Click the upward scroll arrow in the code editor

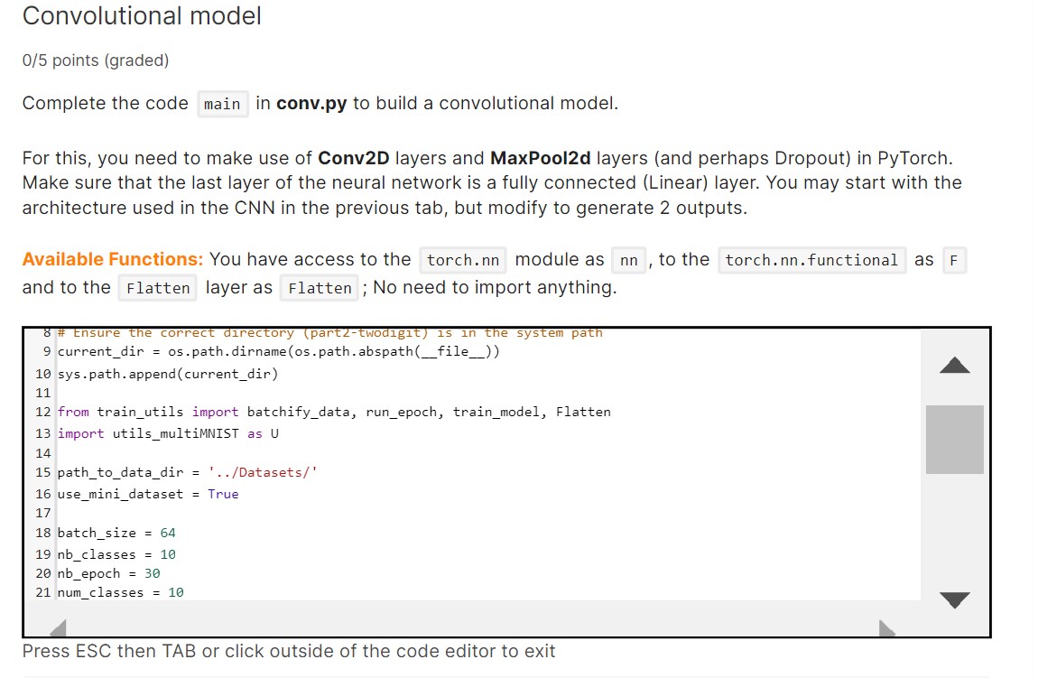pyautogui.click(x=954, y=365)
